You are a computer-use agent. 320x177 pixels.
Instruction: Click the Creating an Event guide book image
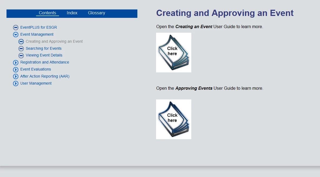(174, 52)
